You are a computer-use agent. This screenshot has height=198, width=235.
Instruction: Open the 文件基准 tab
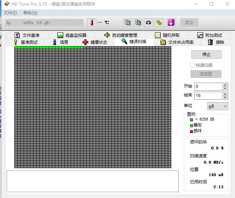pos(27,35)
